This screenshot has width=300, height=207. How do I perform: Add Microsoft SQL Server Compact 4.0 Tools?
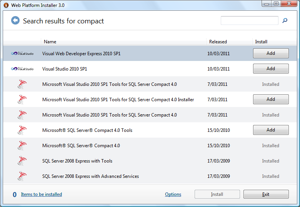point(271,130)
